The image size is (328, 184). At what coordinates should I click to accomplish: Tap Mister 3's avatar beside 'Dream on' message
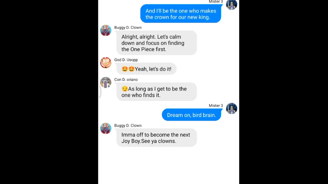click(231, 109)
